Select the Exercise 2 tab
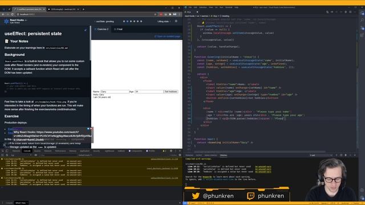This screenshot has width=365, height=205. [102, 29]
